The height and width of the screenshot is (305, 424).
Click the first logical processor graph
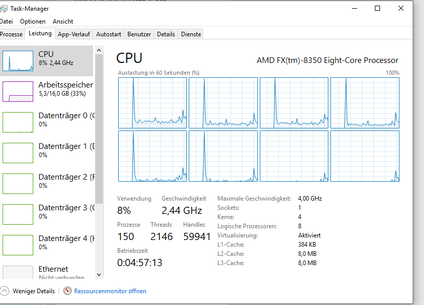[152, 102]
